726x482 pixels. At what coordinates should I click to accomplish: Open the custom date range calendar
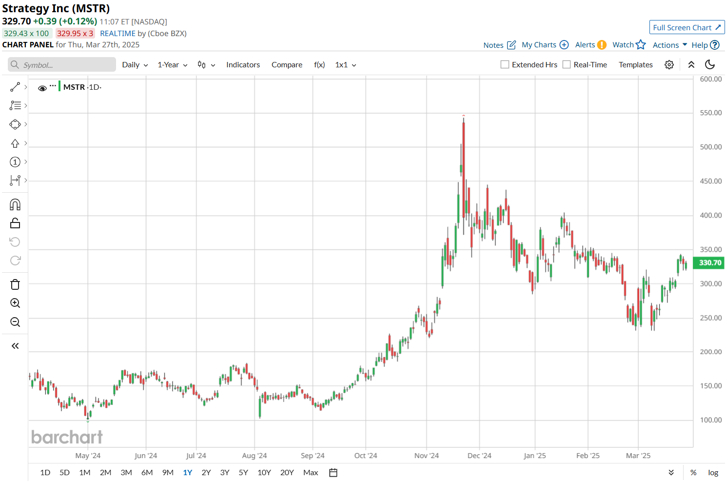(334, 472)
